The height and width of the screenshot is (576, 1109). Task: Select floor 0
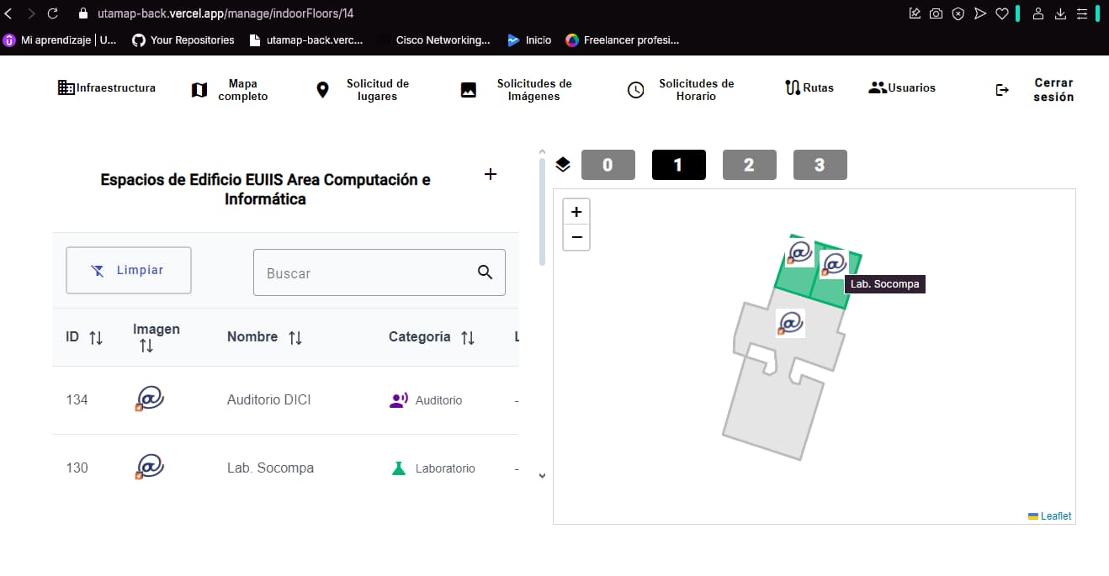pyautogui.click(x=608, y=165)
